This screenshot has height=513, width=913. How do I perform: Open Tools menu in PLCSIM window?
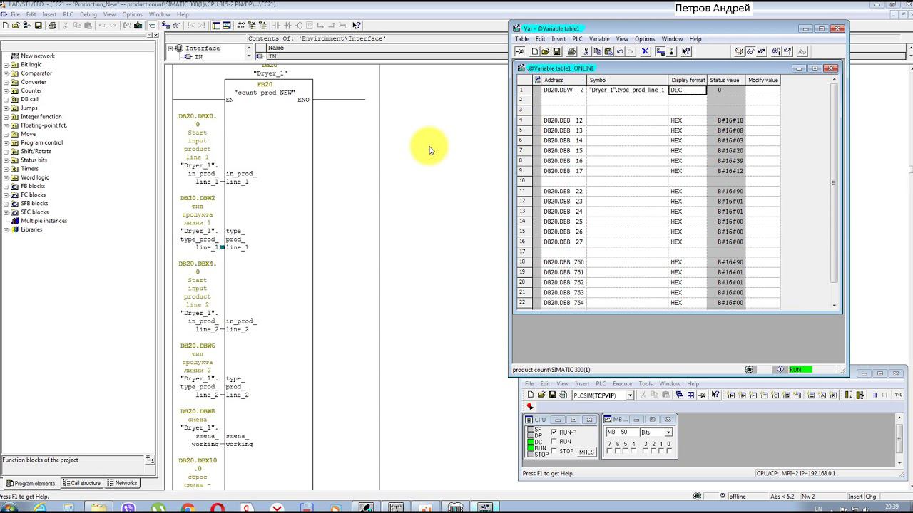(x=646, y=384)
